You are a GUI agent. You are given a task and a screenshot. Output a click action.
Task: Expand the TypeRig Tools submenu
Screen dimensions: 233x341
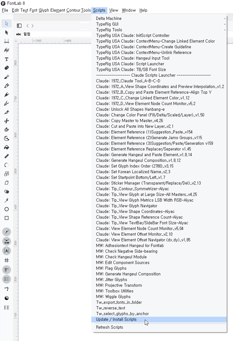click(x=159, y=30)
